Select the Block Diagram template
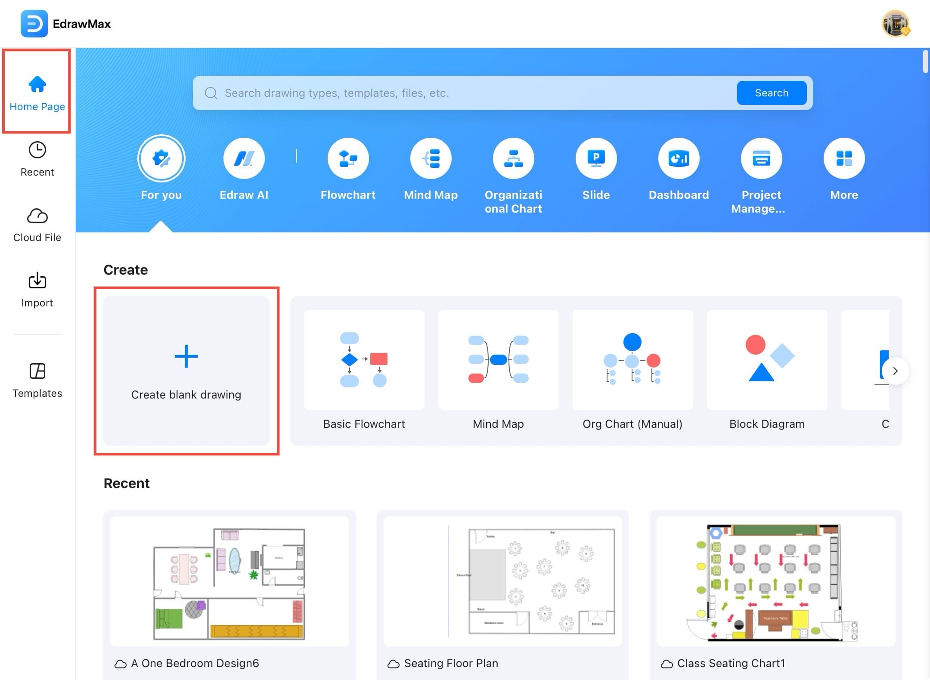Image resolution: width=930 pixels, height=680 pixels. pos(767,360)
